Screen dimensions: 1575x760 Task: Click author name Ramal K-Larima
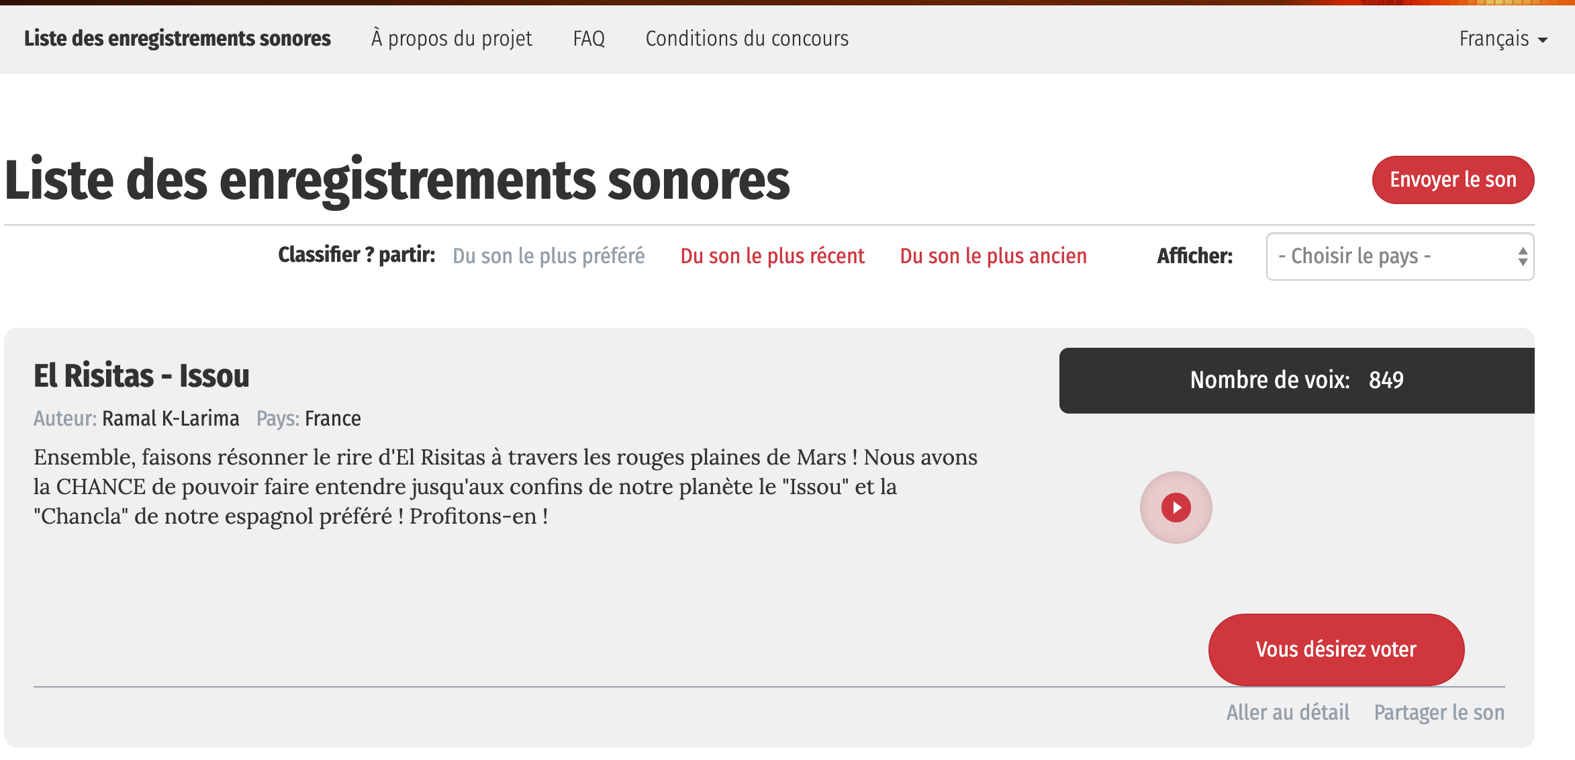171,419
